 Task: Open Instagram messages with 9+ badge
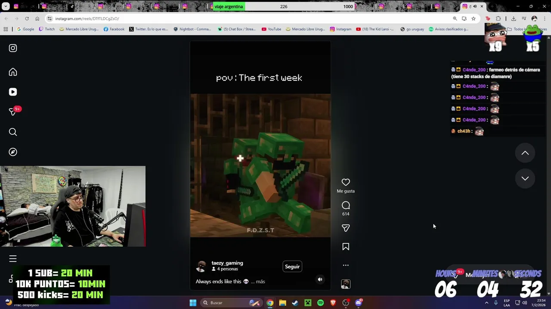pos(14,112)
